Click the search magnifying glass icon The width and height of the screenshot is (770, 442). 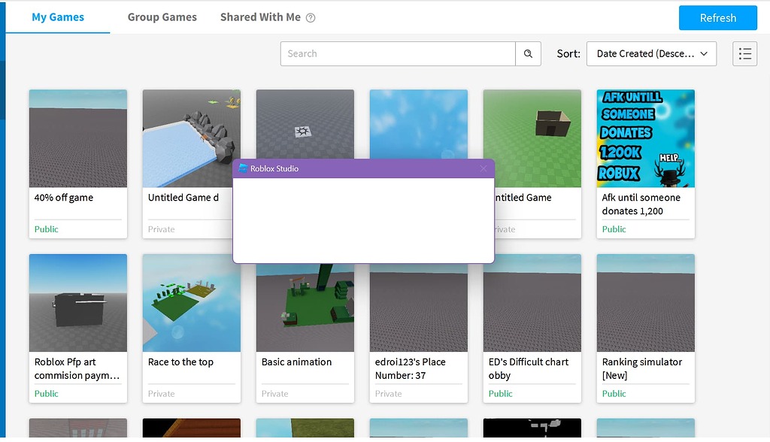click(x=527, y=53)
